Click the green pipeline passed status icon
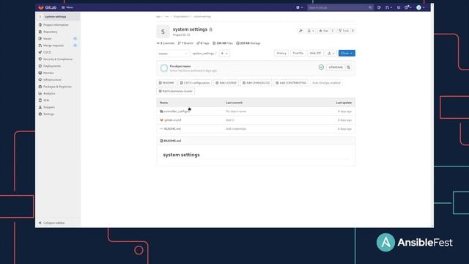Screen dimensions: 469x264 321,67
